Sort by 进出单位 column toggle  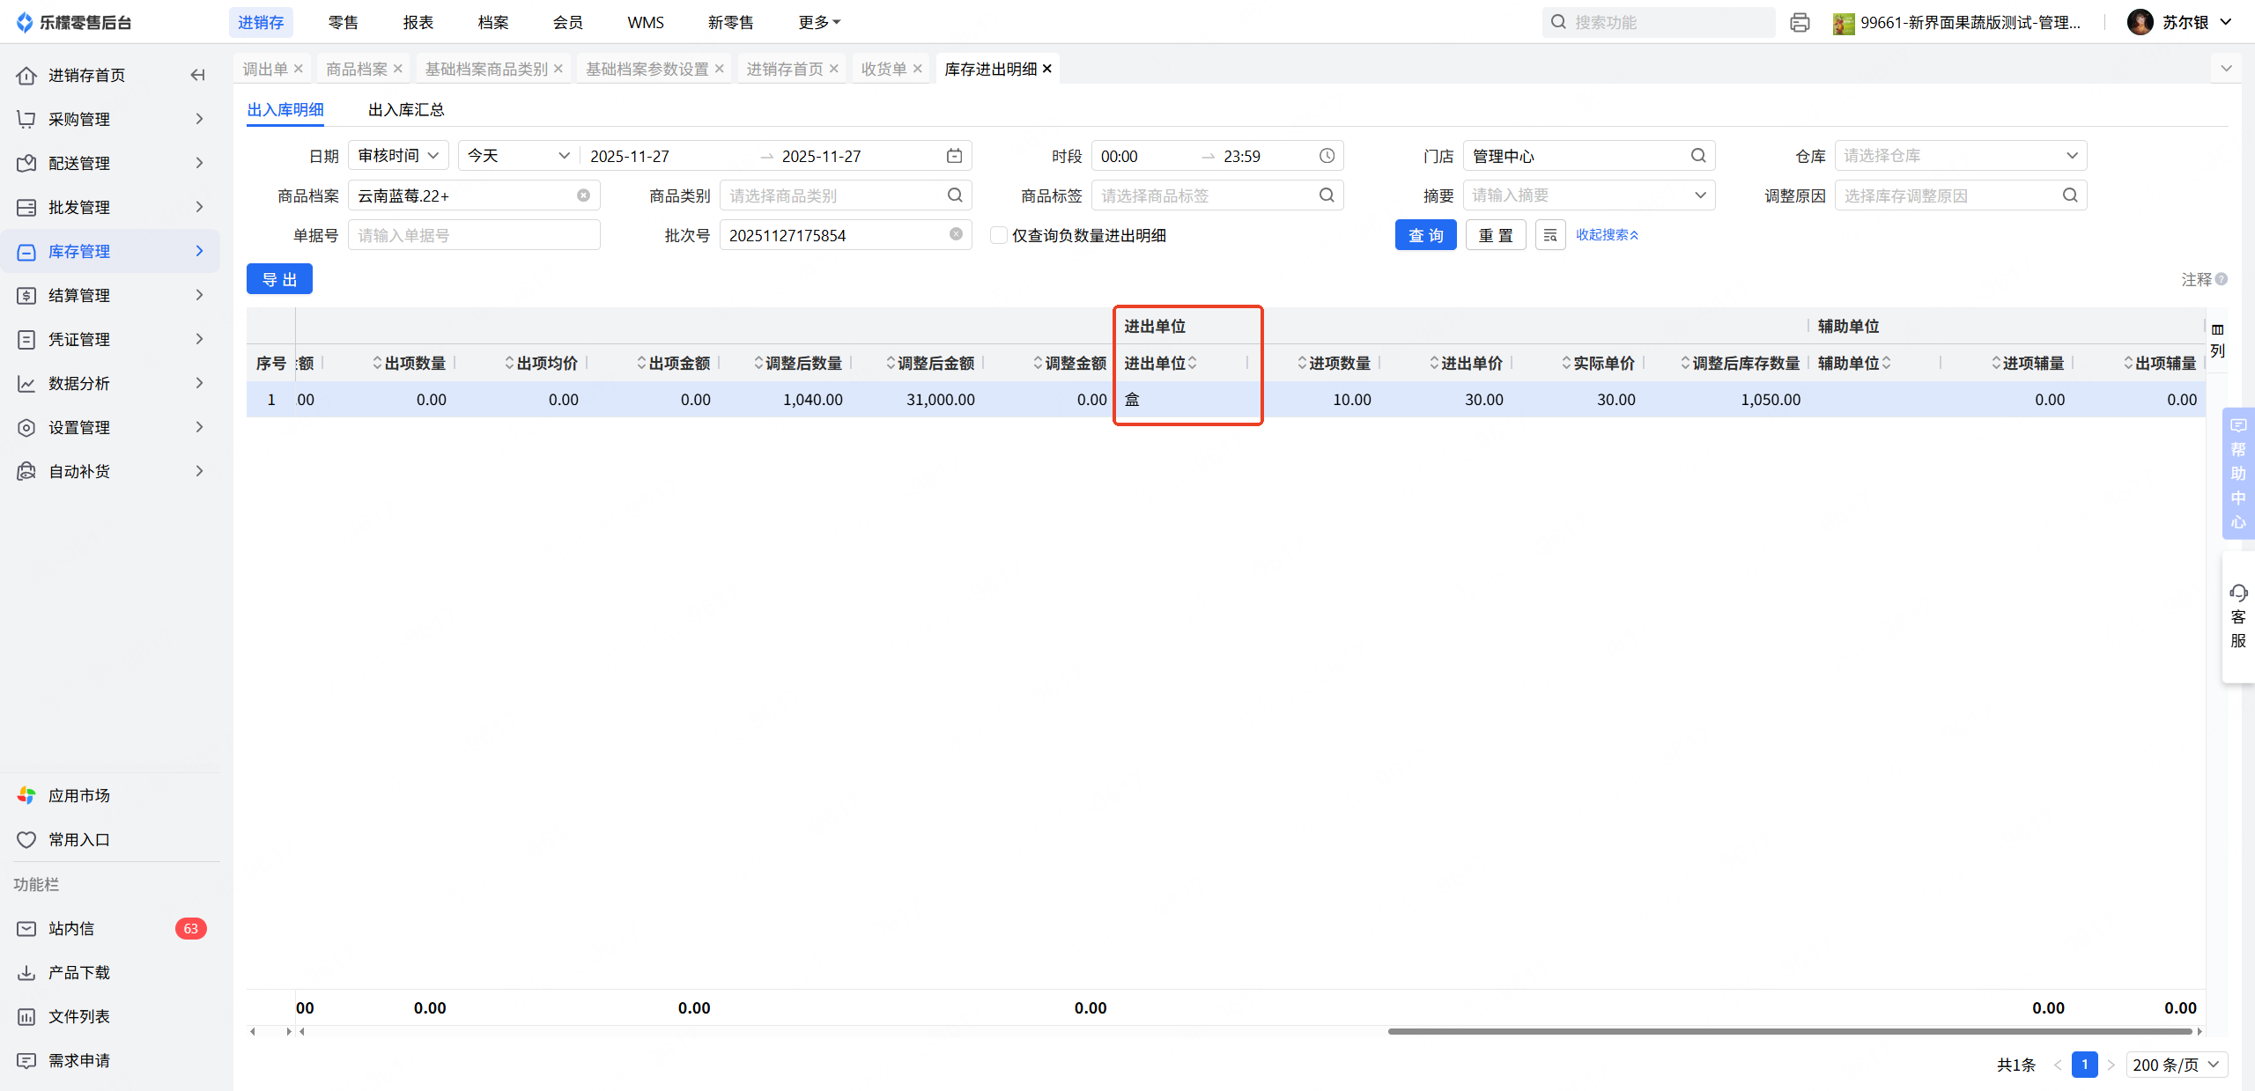[x=1192, y=363]
